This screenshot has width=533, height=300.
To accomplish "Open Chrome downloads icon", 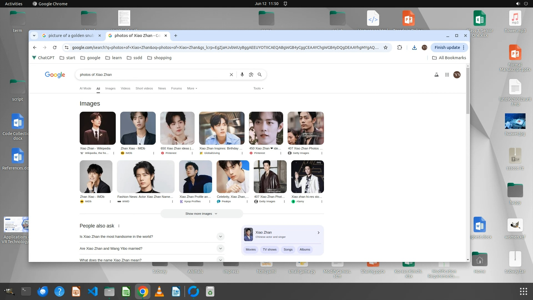I will [x=414, y=47].
